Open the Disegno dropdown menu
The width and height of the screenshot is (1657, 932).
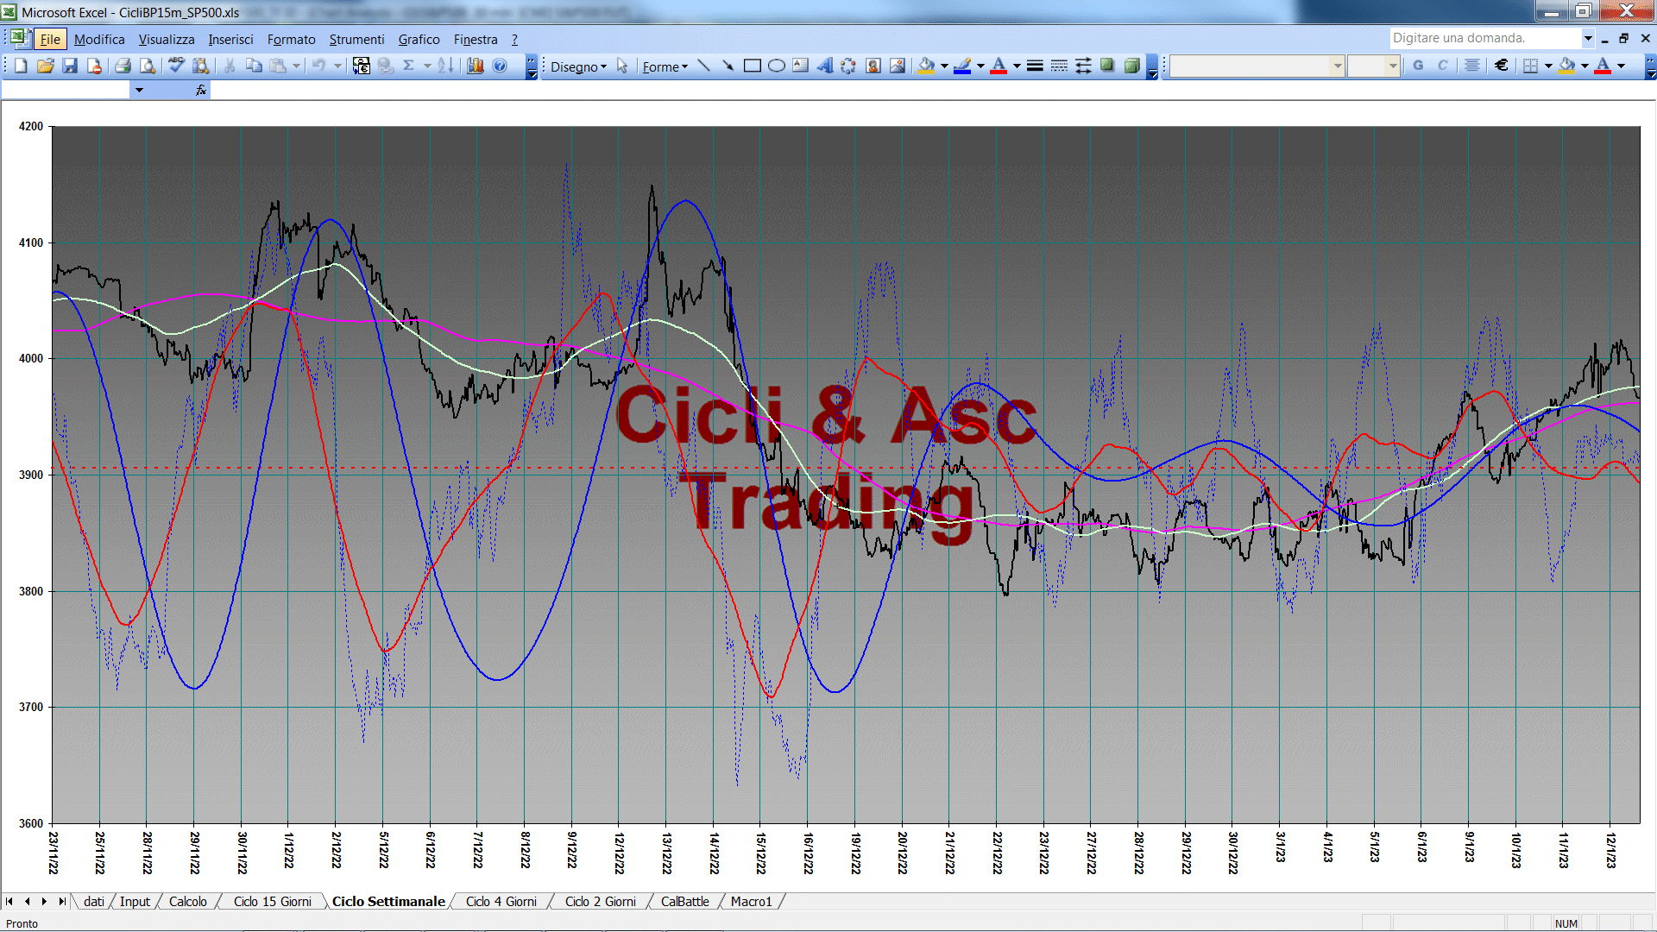pyautogui.click(x=578, y=66)
